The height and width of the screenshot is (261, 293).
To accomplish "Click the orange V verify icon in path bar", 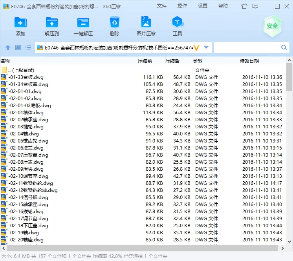I will [x=196, y=48].
